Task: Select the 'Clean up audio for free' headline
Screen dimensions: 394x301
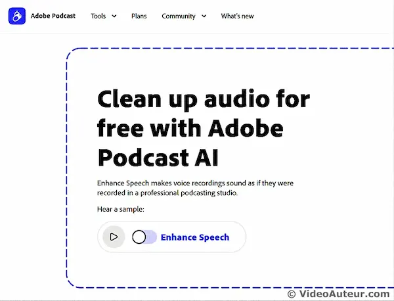Action: coord(204,128)
